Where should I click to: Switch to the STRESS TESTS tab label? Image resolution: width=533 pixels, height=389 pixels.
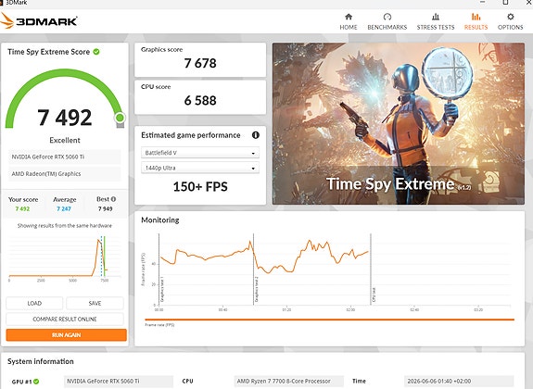tap(436, 27)
